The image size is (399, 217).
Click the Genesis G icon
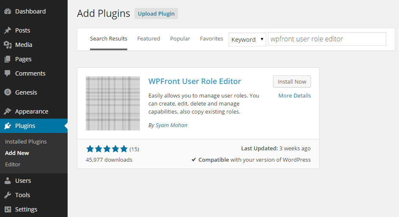8,92
